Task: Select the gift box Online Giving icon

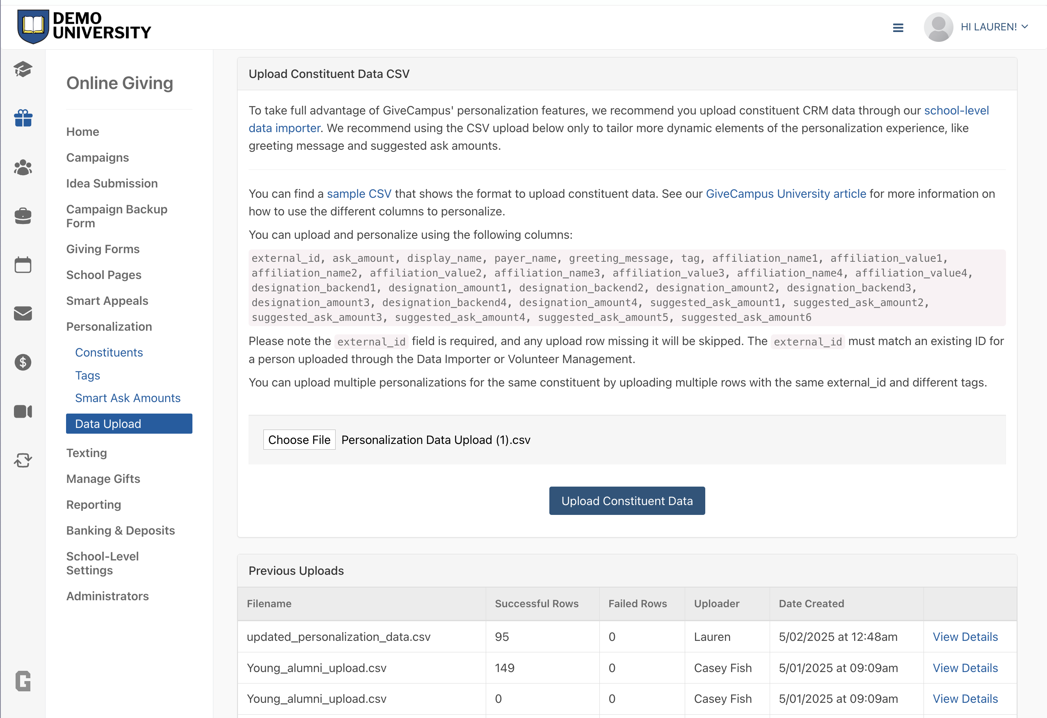Action: pyautogui.click(x=23, y=118)
